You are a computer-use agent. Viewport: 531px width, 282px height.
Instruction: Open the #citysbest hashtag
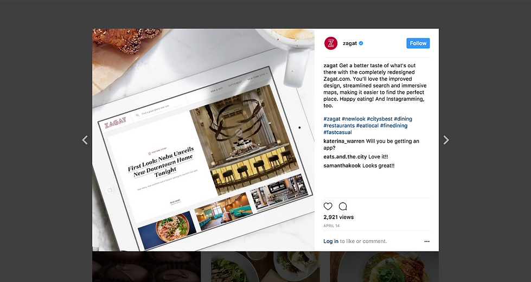379,119
